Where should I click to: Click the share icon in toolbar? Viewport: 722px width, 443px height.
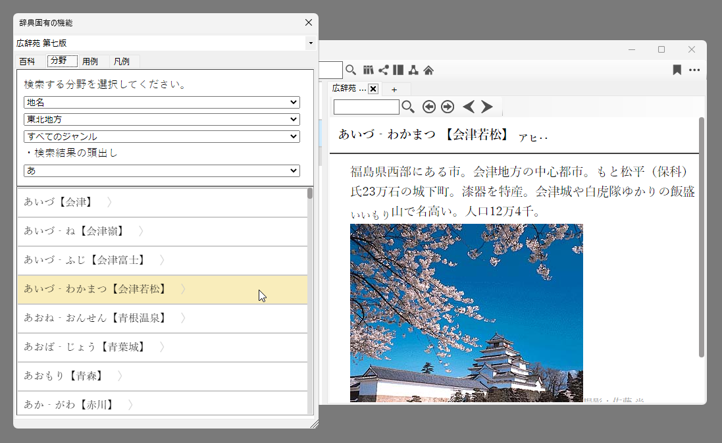coord(383,70)
